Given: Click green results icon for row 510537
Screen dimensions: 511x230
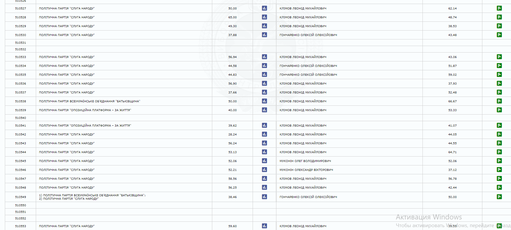Looking at the screenshot, I should pyautogui.click(x=499, y=92).
